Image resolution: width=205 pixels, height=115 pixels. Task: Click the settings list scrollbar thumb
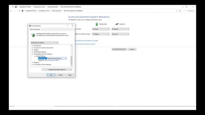pos(71,60)
